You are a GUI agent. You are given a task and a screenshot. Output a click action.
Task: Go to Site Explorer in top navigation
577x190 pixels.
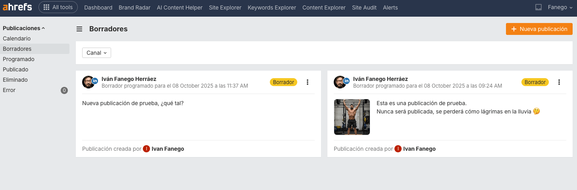pos(225,8)
